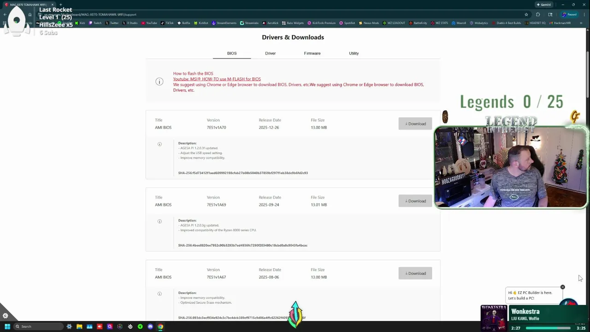Open the Firmware tab
The width and height of the screenshot is (590, 332).
(312, 53)
